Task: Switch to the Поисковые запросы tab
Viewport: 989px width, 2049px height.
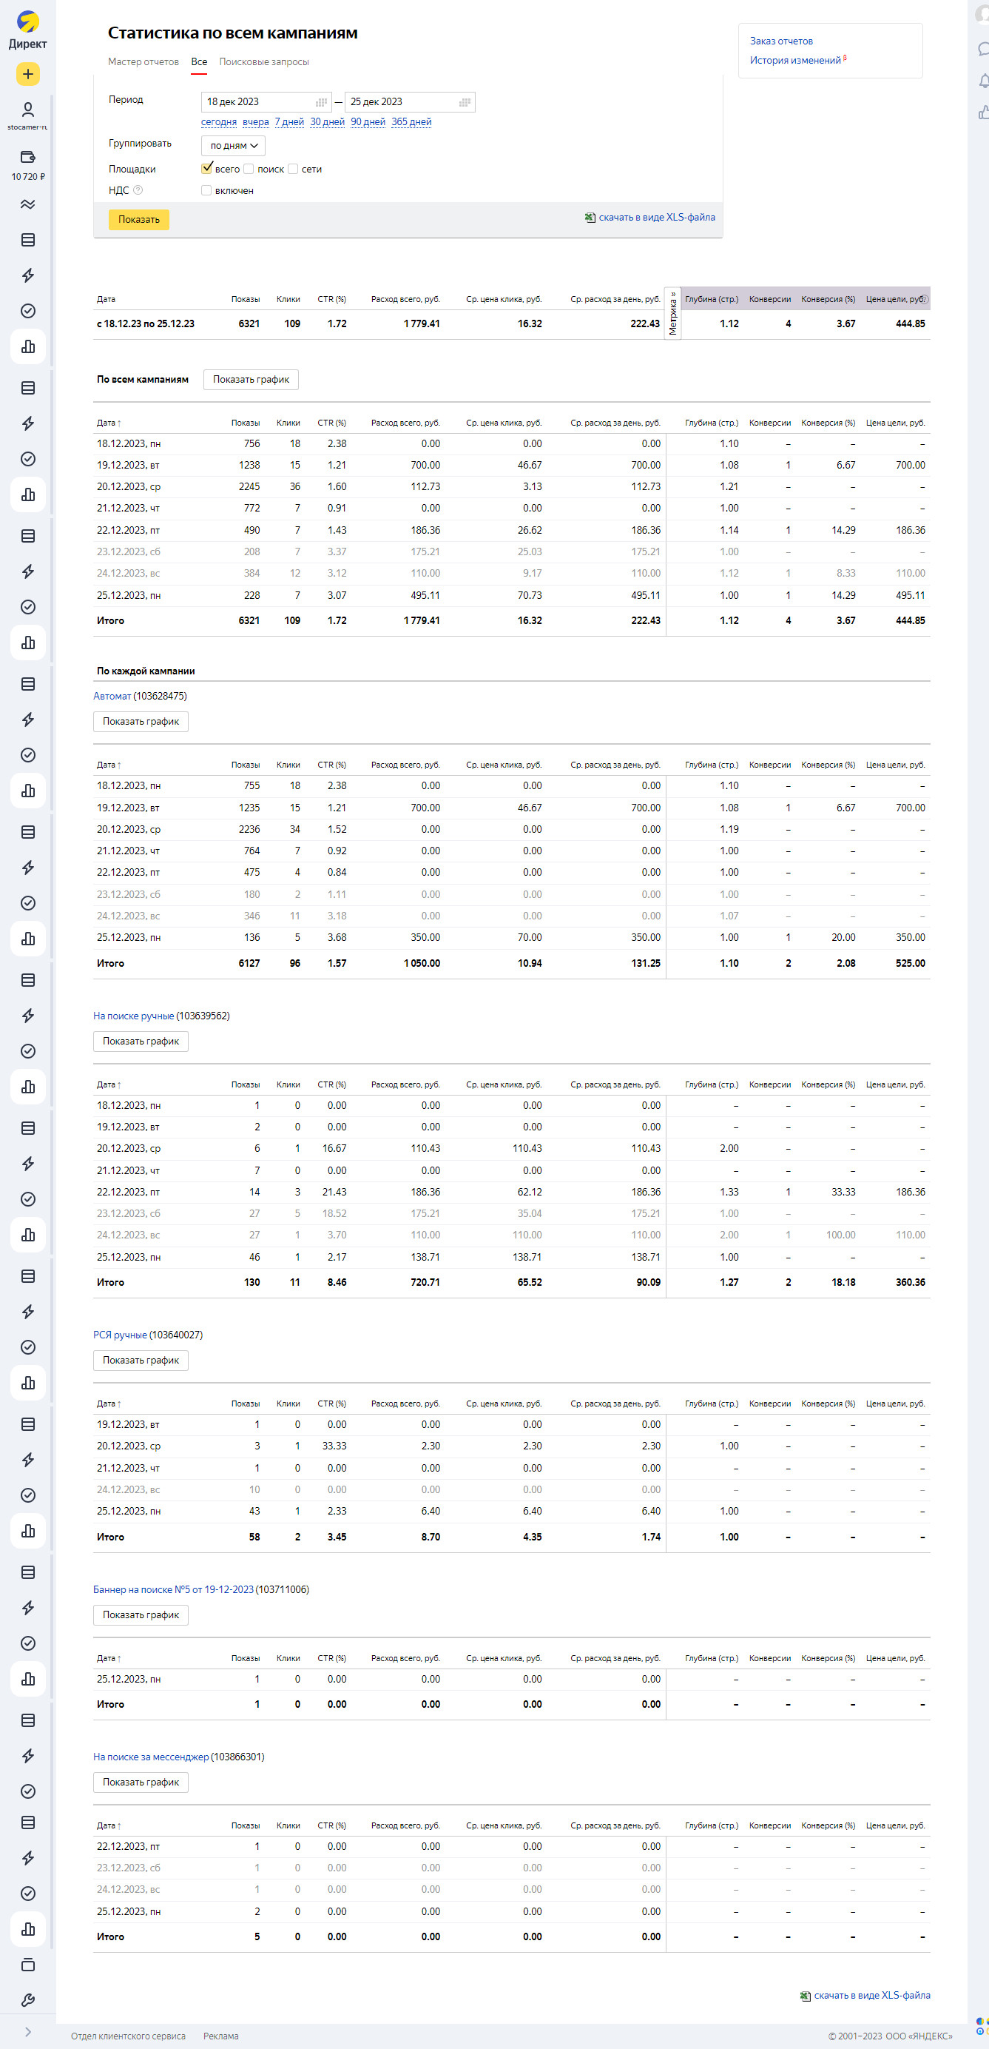Action: click(x=264, y=62)
